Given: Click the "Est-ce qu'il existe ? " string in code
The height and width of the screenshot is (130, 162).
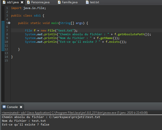Looking at the screenshot, I should (x=79, y=42).
